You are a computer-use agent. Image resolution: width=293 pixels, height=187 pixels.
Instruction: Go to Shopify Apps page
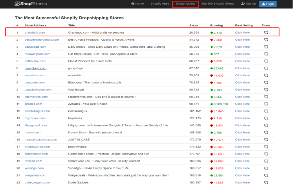coord(159,4)
